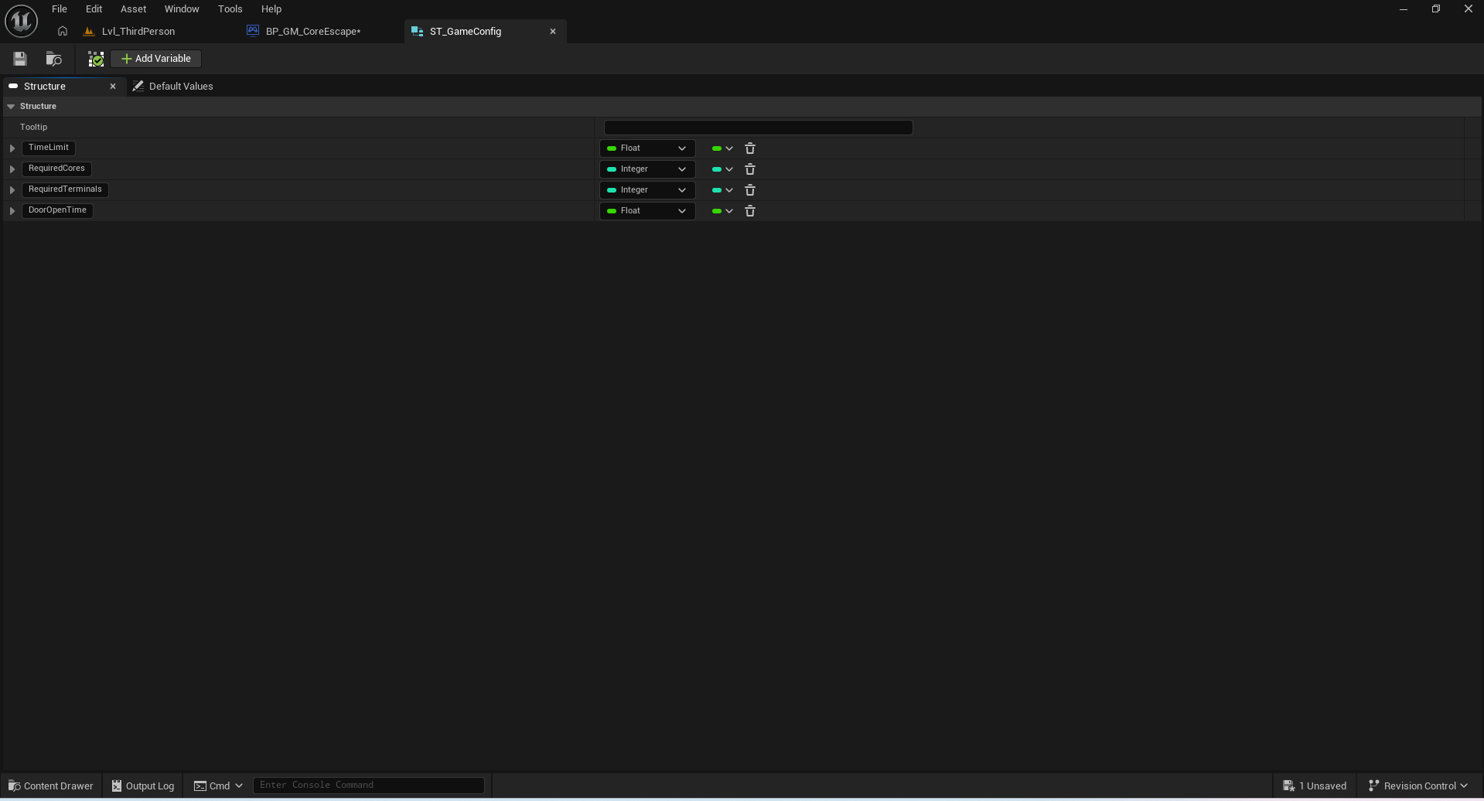Browse to asset in Content Browser icon
The height and width of the screenshot is (801, 1484).
53,59
